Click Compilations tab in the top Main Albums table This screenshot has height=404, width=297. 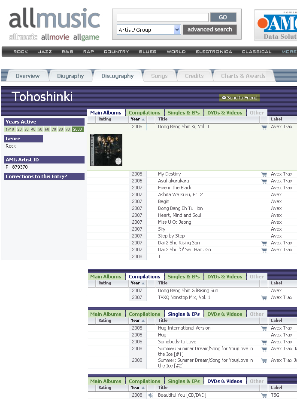(x=144, y=113)
